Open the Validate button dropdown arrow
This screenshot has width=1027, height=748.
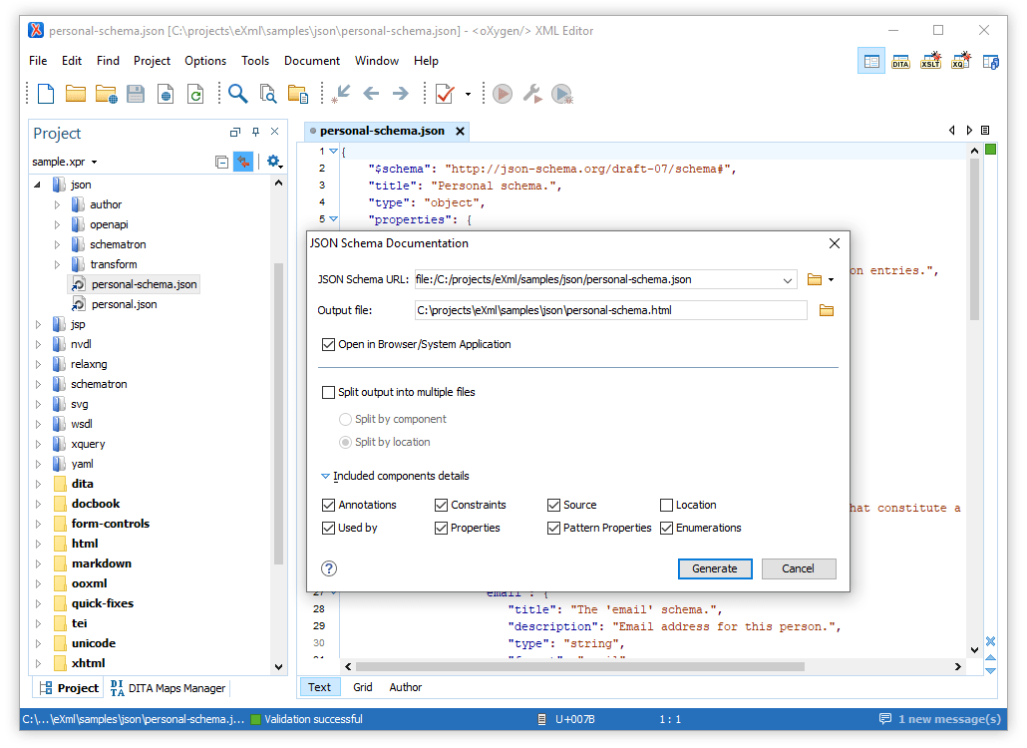(468, 94)
